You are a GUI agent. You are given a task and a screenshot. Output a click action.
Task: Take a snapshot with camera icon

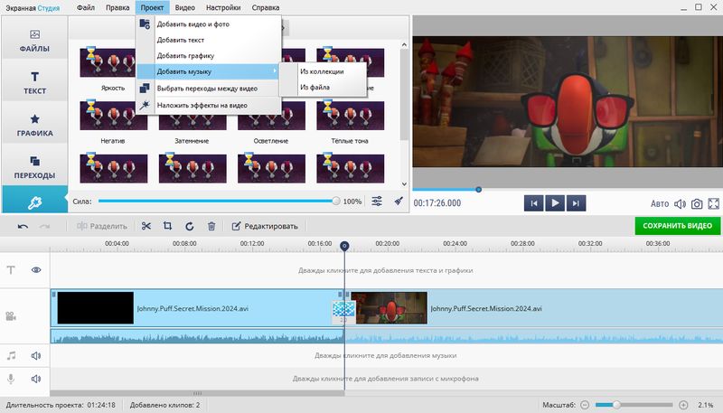(697, 203)
